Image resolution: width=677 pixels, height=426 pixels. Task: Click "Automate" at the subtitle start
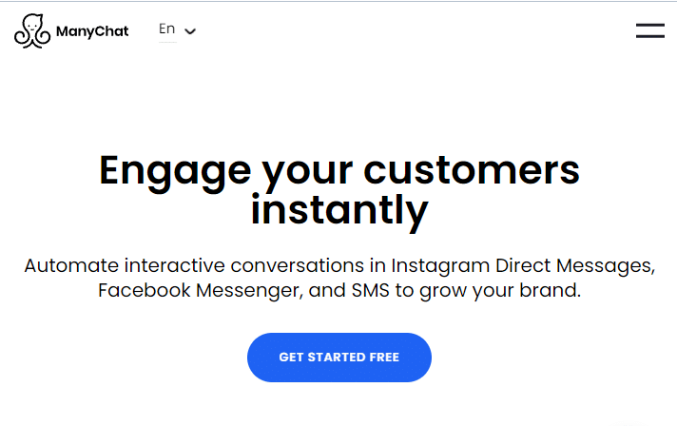(71, 265)
